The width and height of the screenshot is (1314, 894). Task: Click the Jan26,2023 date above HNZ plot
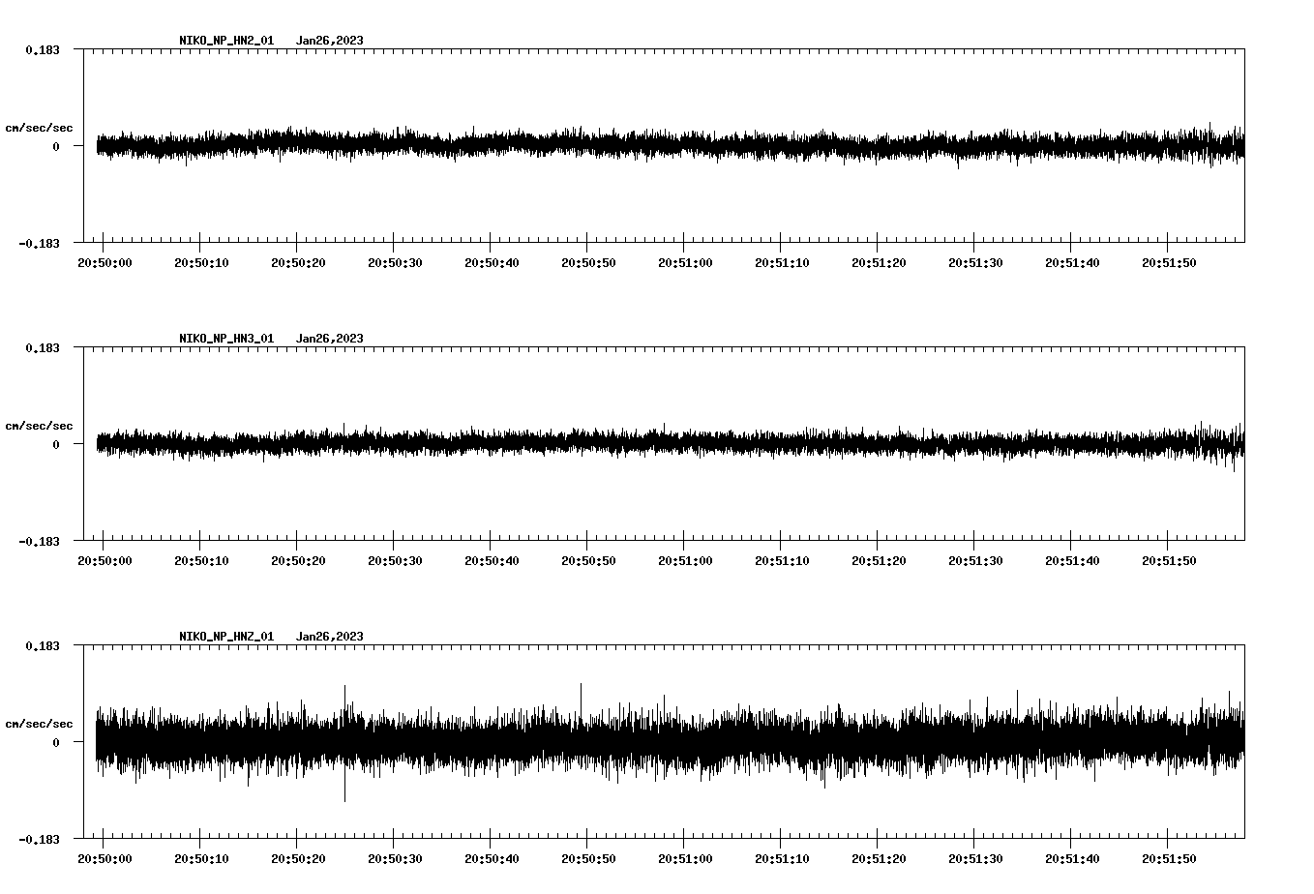click(x=330, y=637)
